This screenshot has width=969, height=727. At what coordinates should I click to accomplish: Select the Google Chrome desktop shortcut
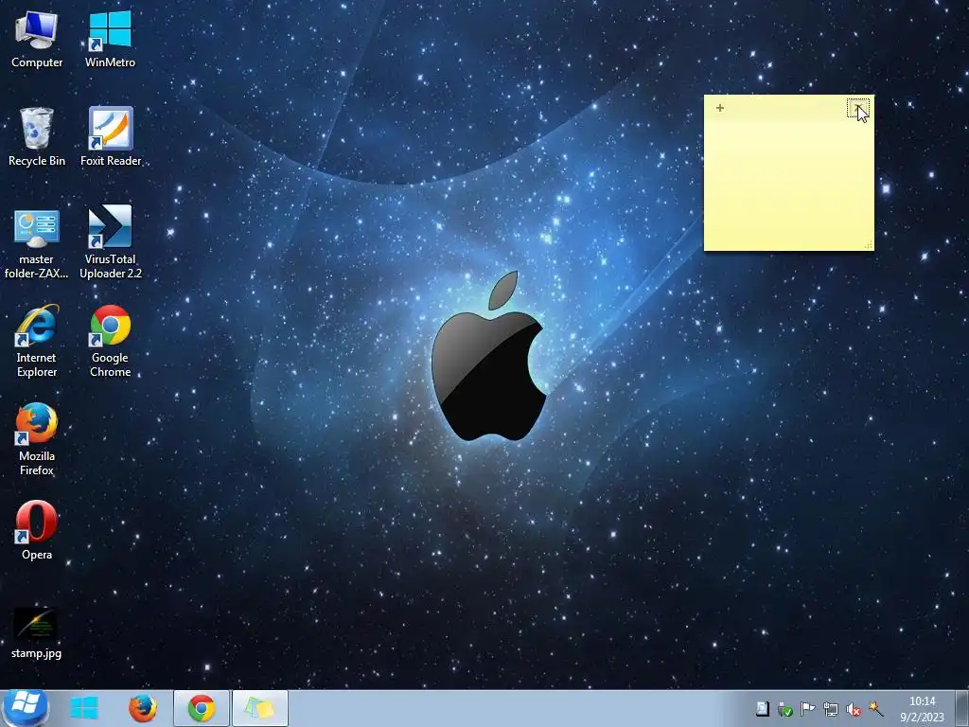pyautogui.click(x=111, y=341)
